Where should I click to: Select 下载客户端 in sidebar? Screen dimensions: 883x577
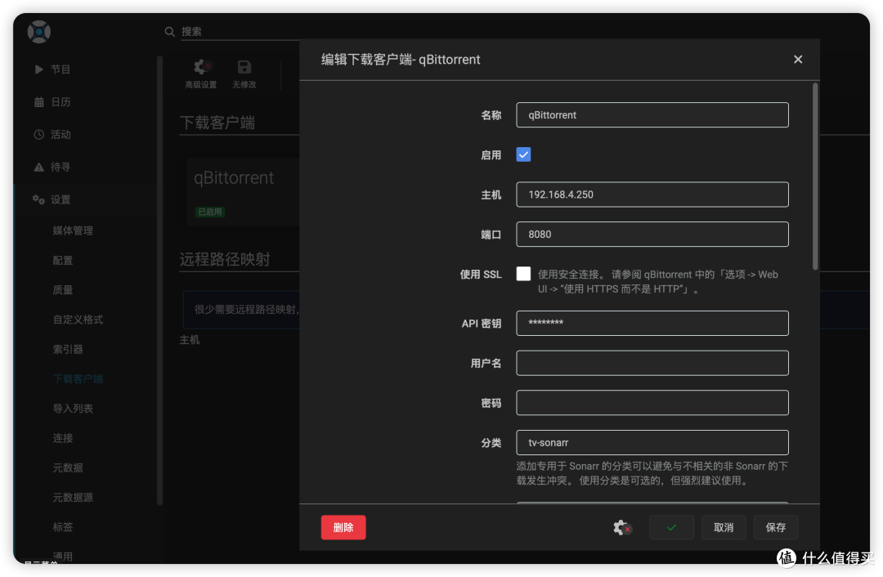(78, 379)
